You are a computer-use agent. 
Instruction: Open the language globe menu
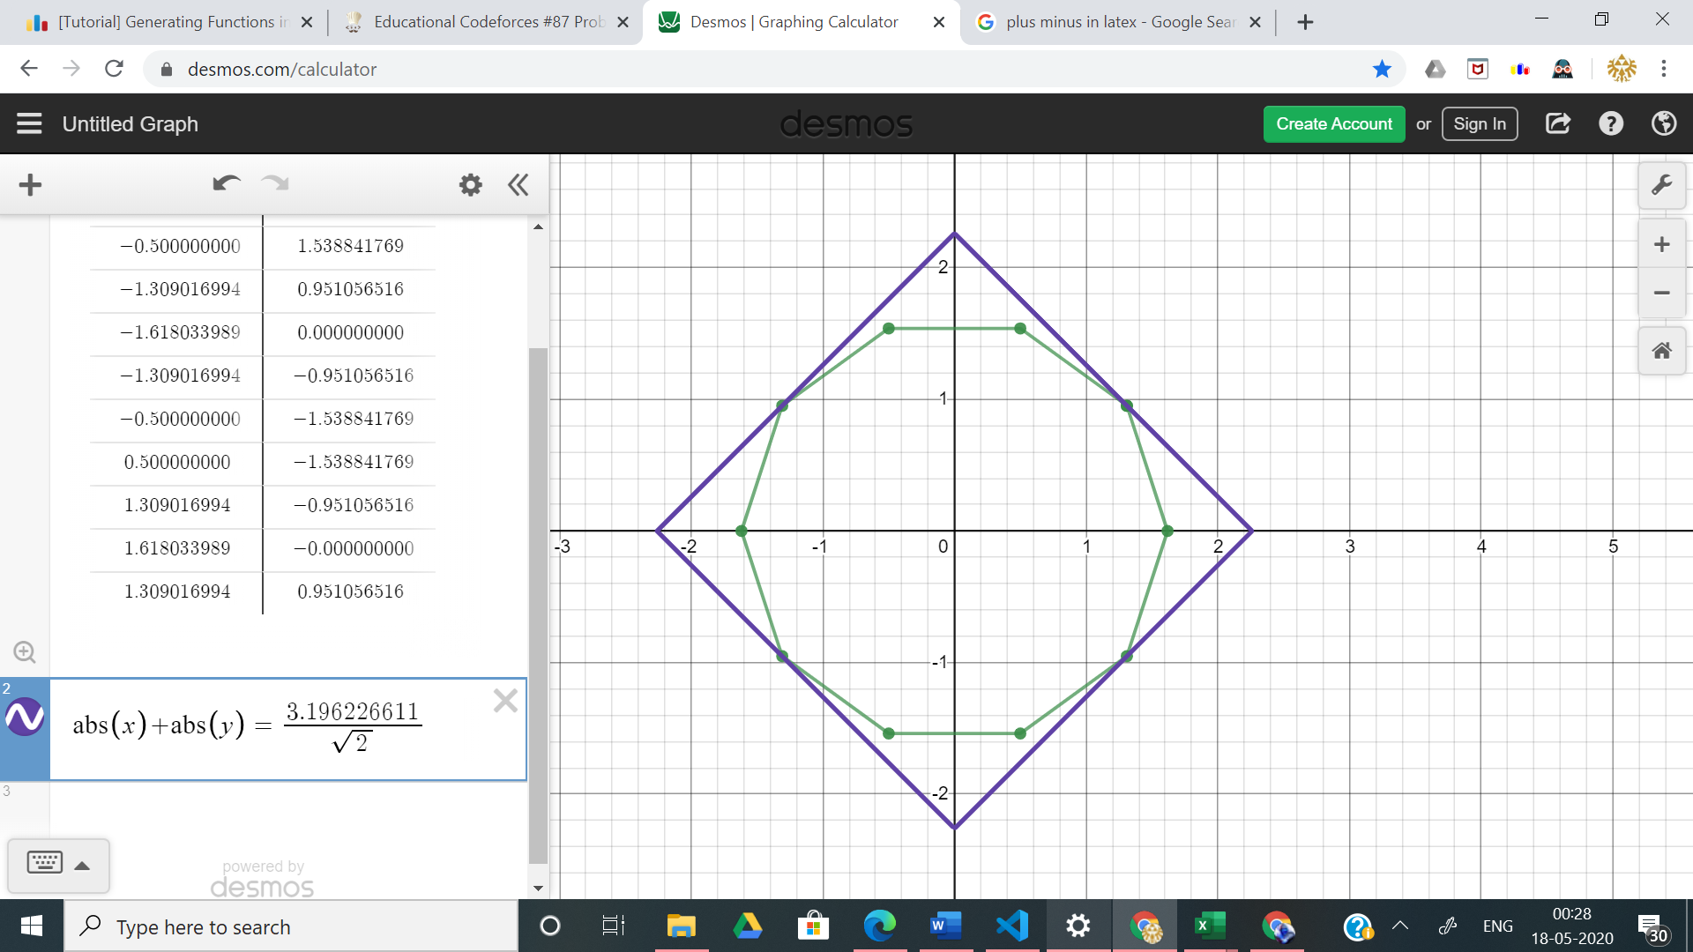1663,123
